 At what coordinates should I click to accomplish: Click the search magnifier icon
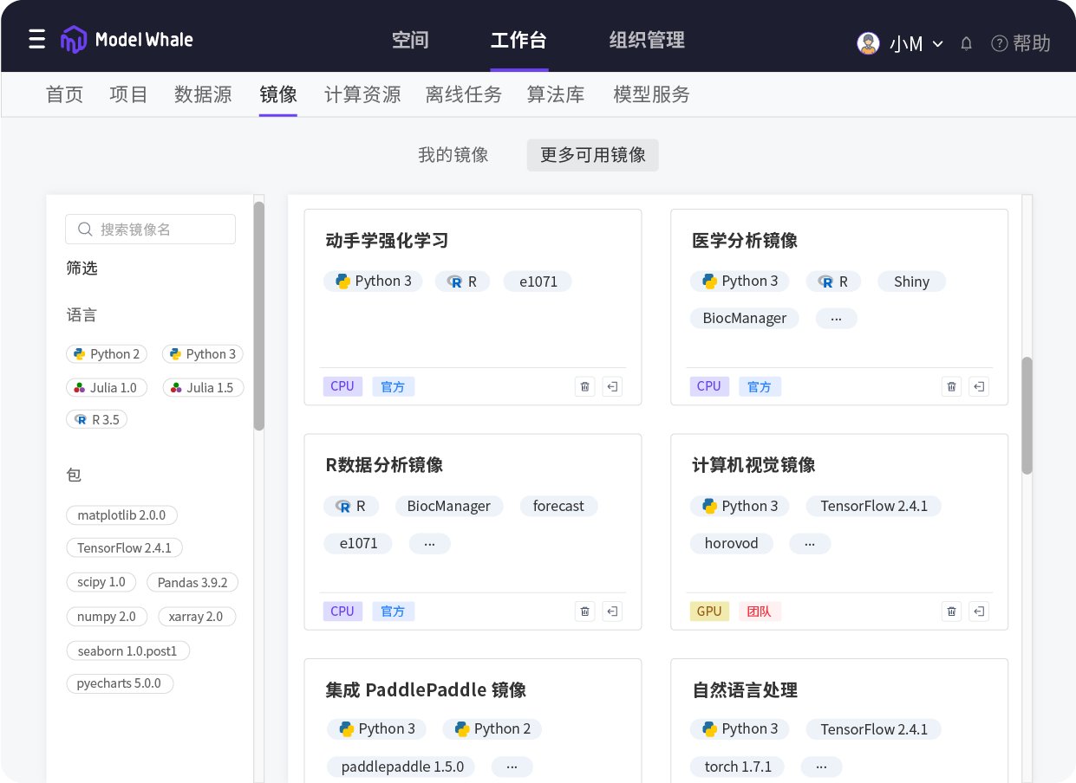85,230
